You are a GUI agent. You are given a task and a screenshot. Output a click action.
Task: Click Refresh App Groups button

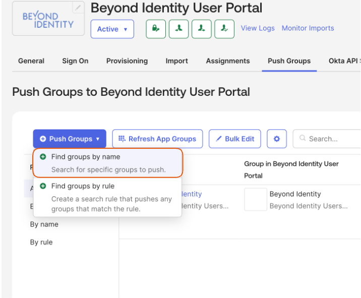(157, 139)
